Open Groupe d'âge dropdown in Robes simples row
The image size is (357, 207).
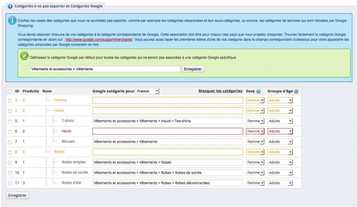280,162
